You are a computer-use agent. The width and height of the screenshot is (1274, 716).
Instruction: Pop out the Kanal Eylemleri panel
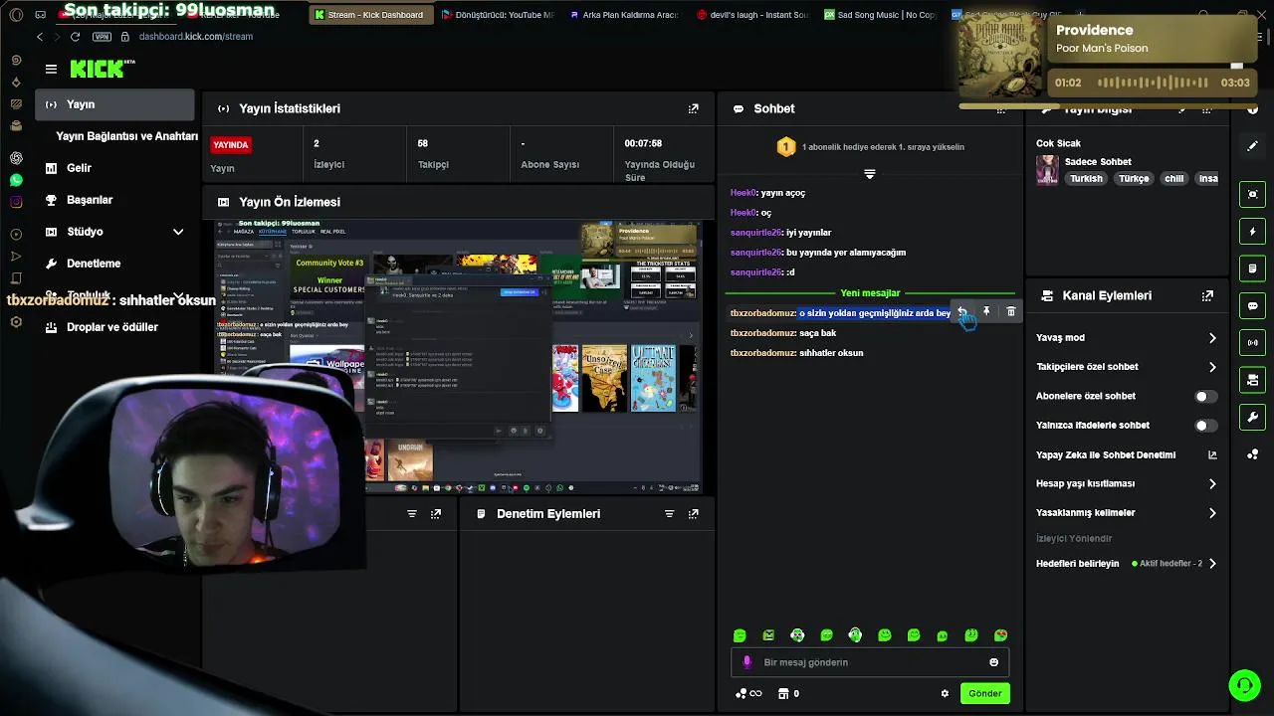coord(1207,295)
